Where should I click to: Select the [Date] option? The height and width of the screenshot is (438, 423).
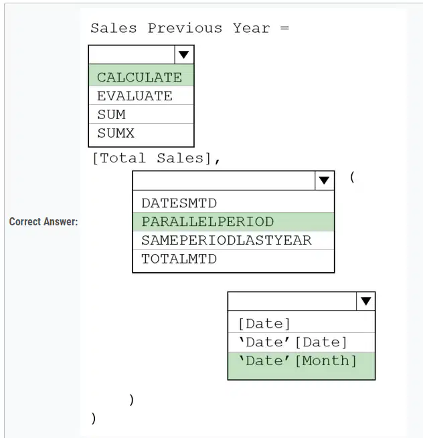click(301, 322)
